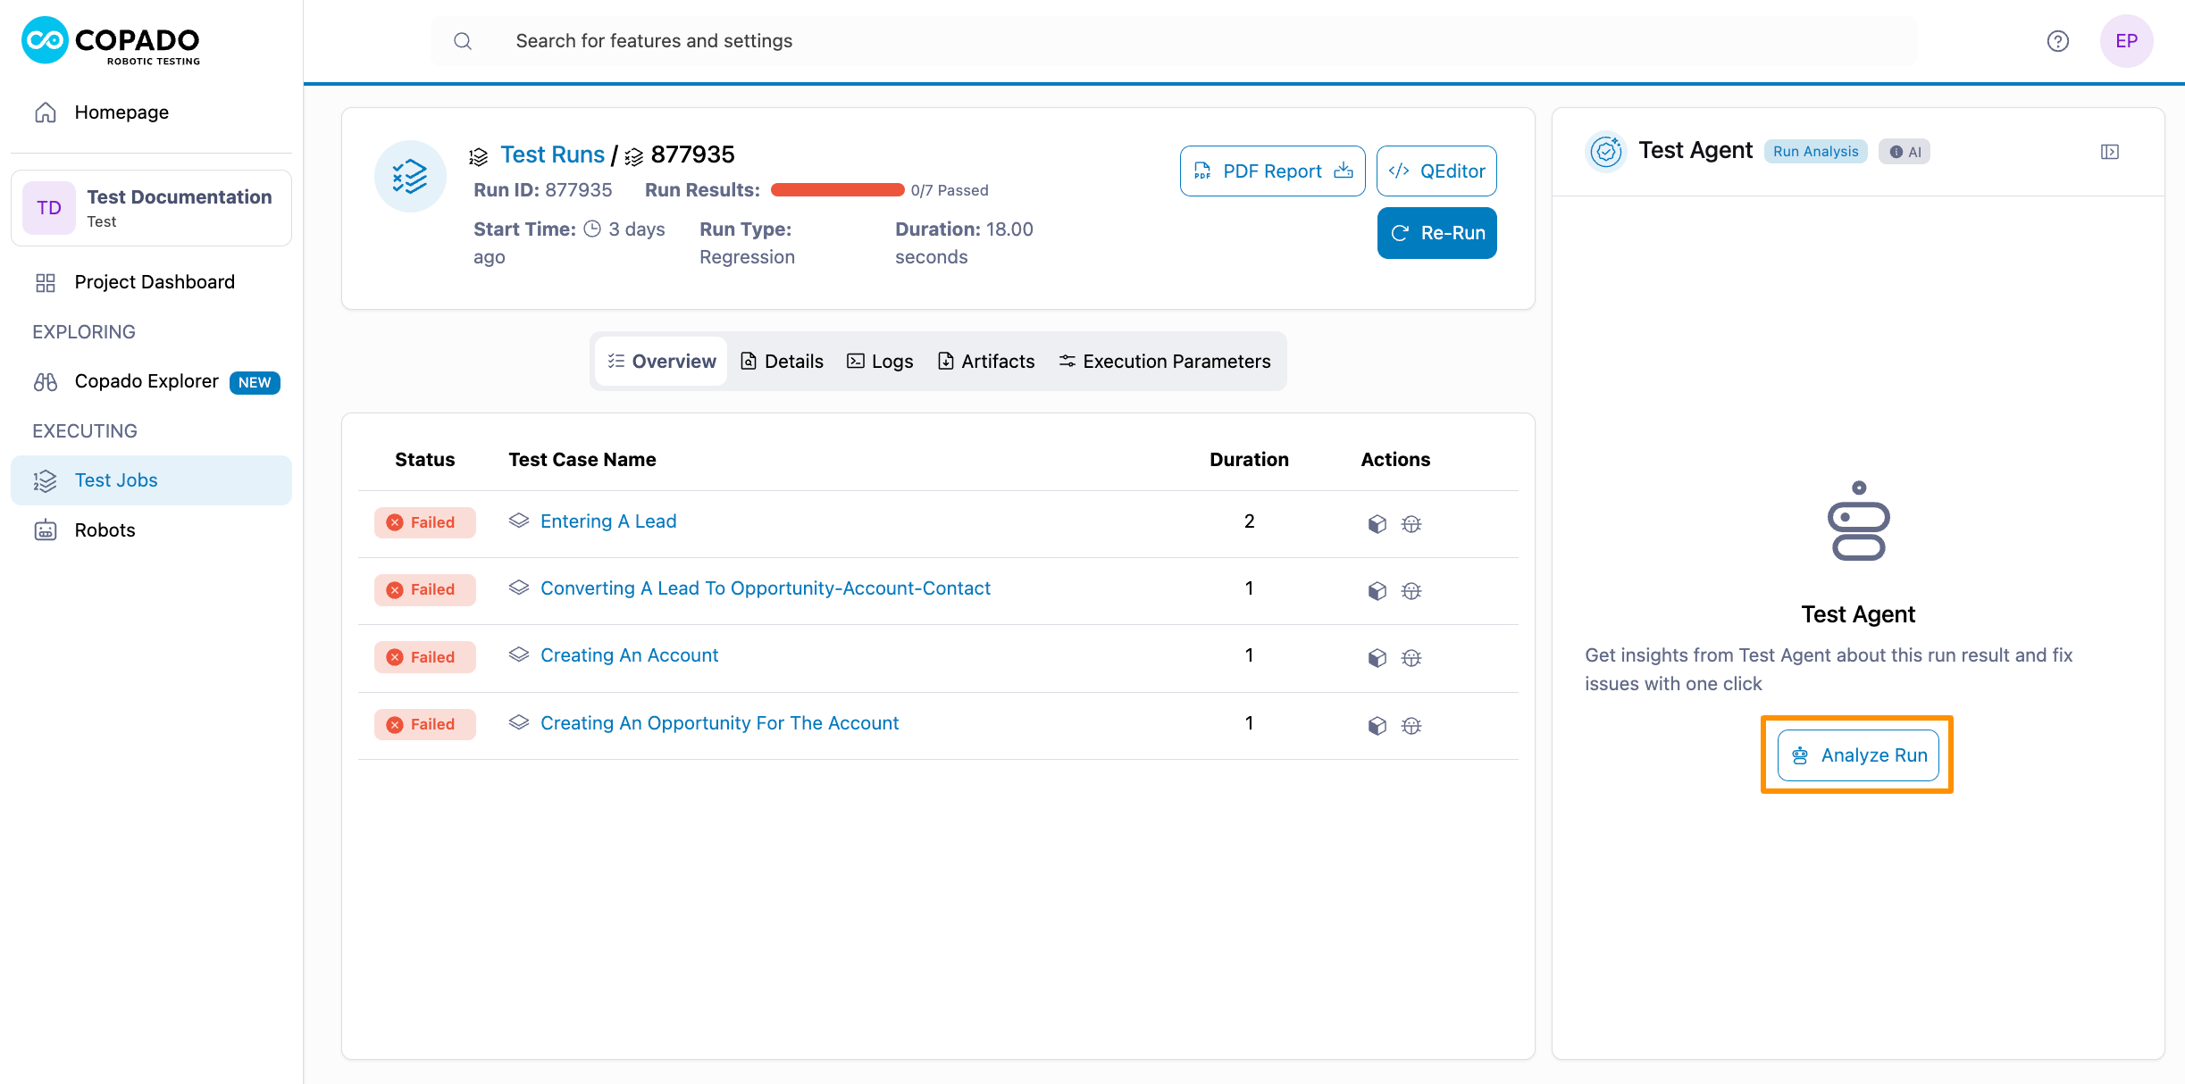This screenshot has height=1084, width=2185.
Task: Click debug icon for Converting A Lead row
Action: 1411,590
